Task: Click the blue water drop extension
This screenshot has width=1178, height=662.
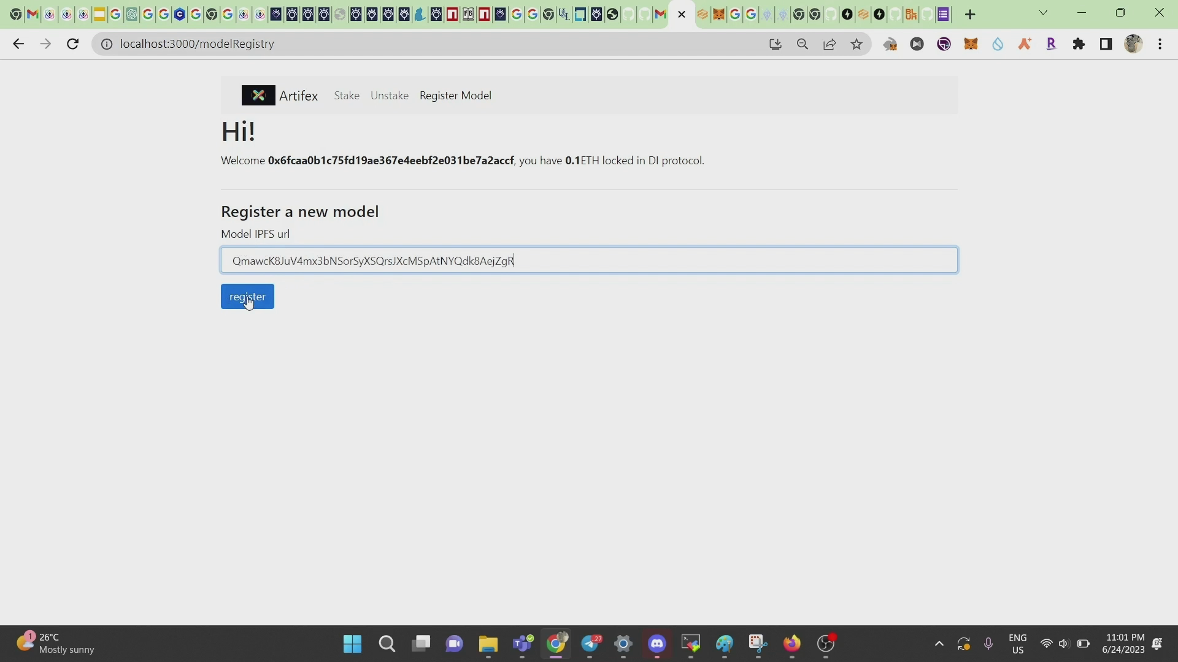Action: [x=998, y=44]
